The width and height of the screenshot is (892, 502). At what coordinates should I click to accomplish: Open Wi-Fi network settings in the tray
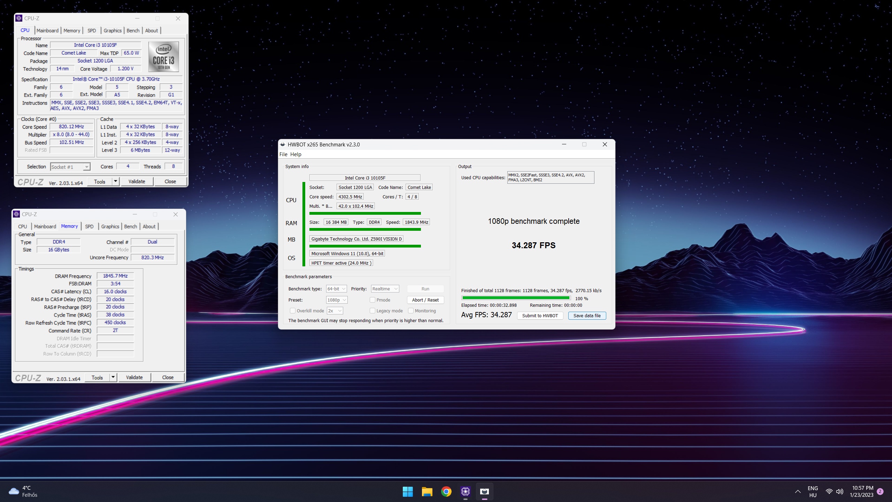coord(829,492)
